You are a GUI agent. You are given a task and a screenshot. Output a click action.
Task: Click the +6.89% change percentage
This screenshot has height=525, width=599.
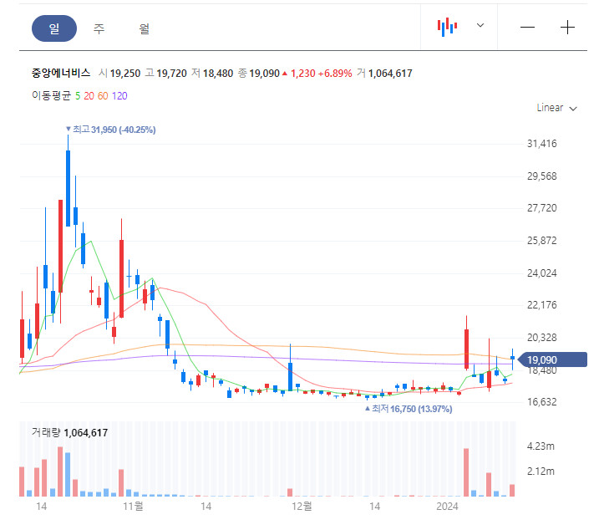click(335, 74)
